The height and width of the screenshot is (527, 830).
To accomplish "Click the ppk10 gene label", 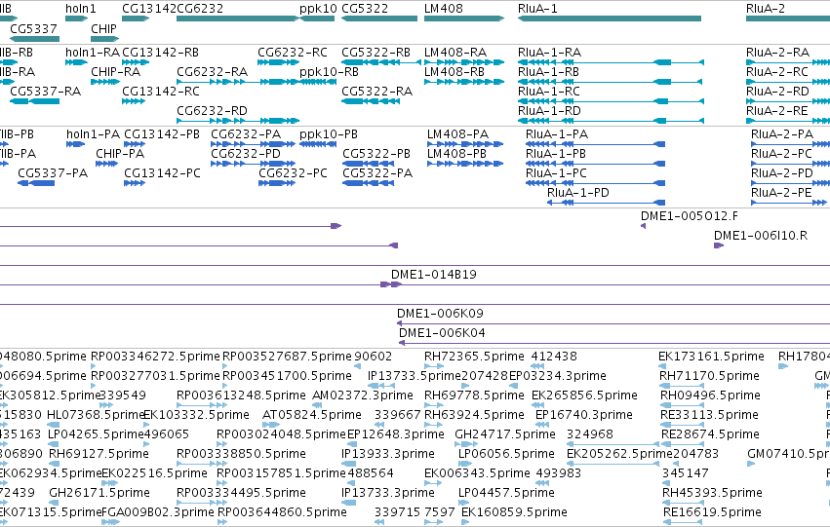I will [x=318, y=9].
